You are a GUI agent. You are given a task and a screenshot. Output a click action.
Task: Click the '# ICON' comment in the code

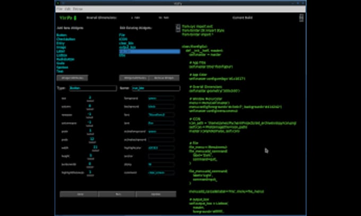click(195, 119)
